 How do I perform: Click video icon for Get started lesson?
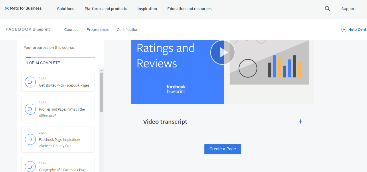pyautogui.click(x=30, y=82)
